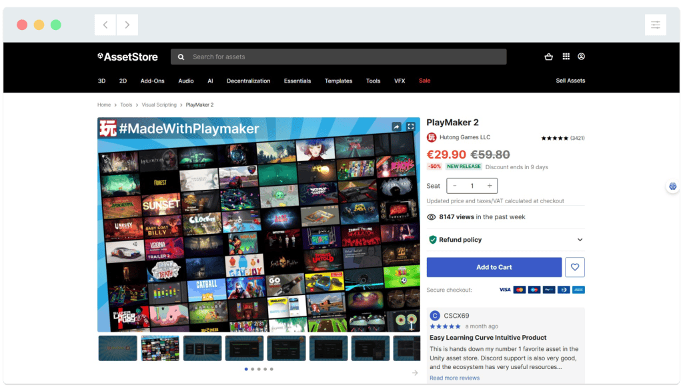Open the Sale menu item

point(425,81)
